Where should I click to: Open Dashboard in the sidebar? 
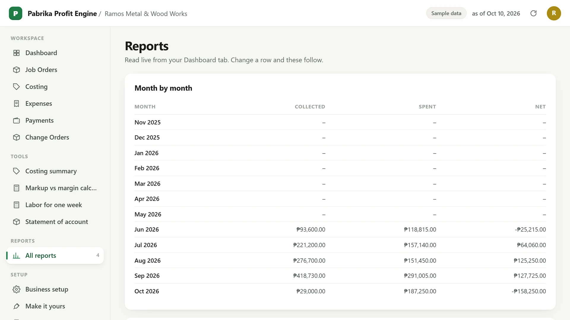(x=55, y=53)
